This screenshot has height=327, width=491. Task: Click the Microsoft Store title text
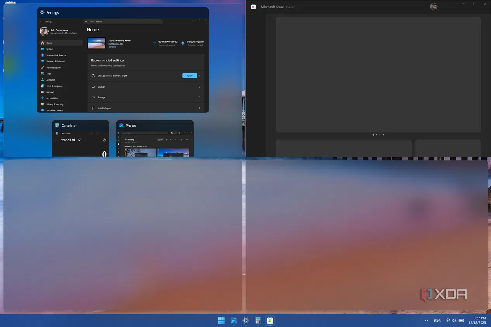pos(272,7)
